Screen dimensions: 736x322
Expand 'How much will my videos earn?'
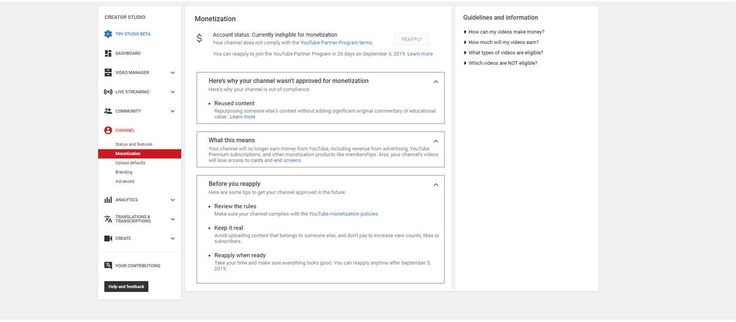tap(503, 42)
